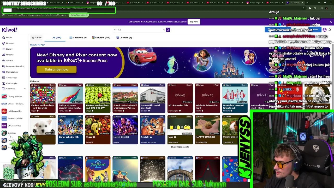The width and height of the screenshot is (334, 188).
Task: Open Konkurs multimedialny 3 ODD ONE OUT kahoot
Action: pos(98,98)
